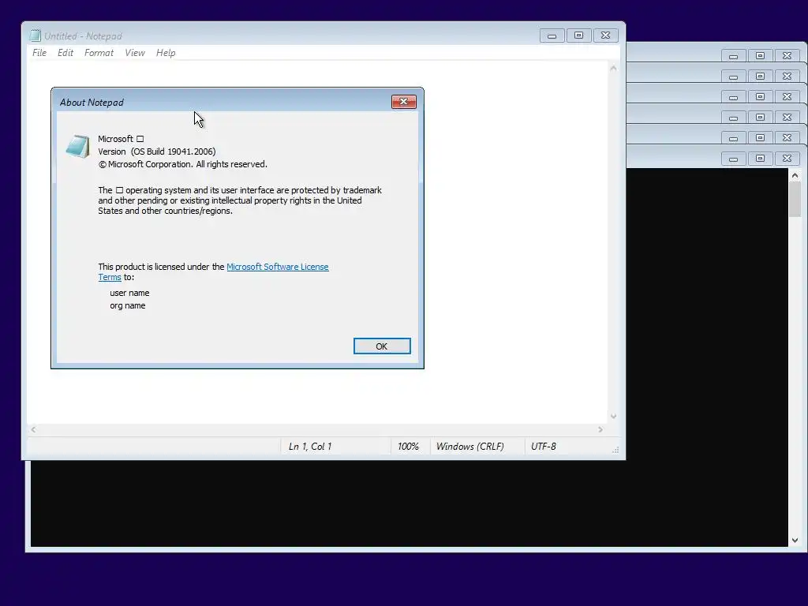This screenshot has height=606, width=808.
Task: Click the Microsoft Corporation copyright line
Action: [182, 164]
